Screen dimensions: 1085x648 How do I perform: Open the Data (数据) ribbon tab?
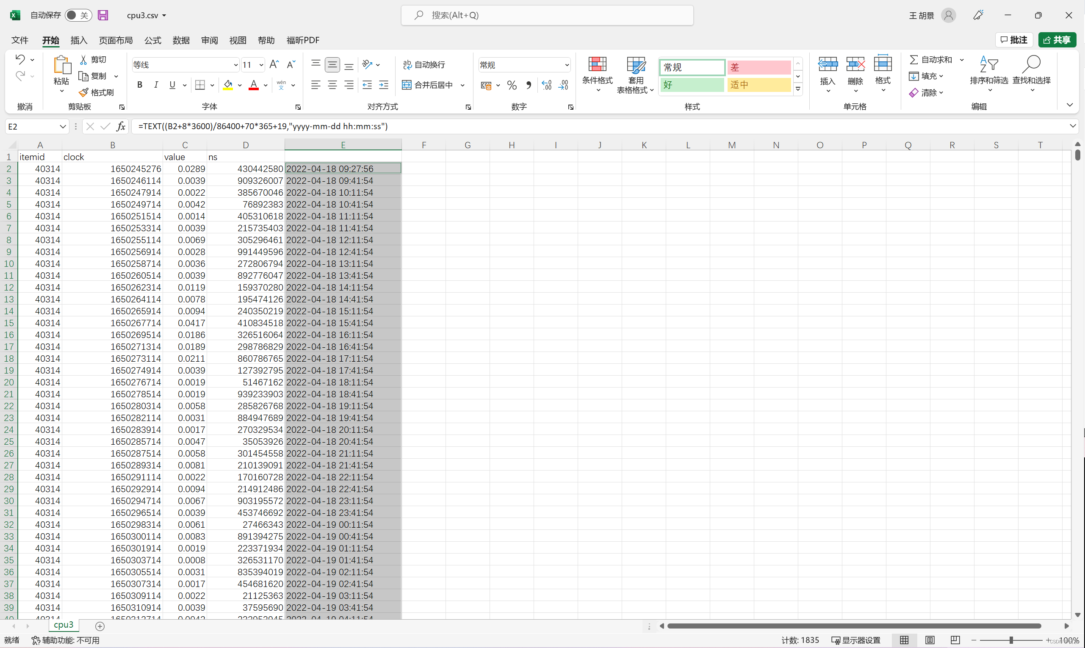point(181,40)
